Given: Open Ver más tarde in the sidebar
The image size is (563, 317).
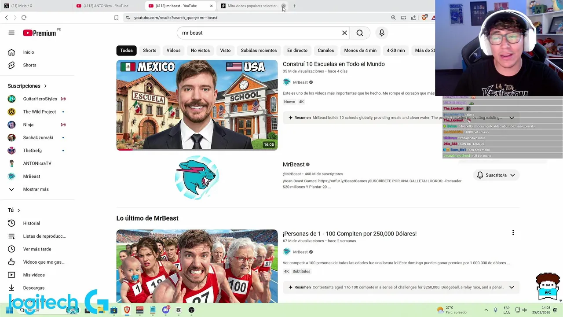Looking at the screenshot, I should click(37, 249).
